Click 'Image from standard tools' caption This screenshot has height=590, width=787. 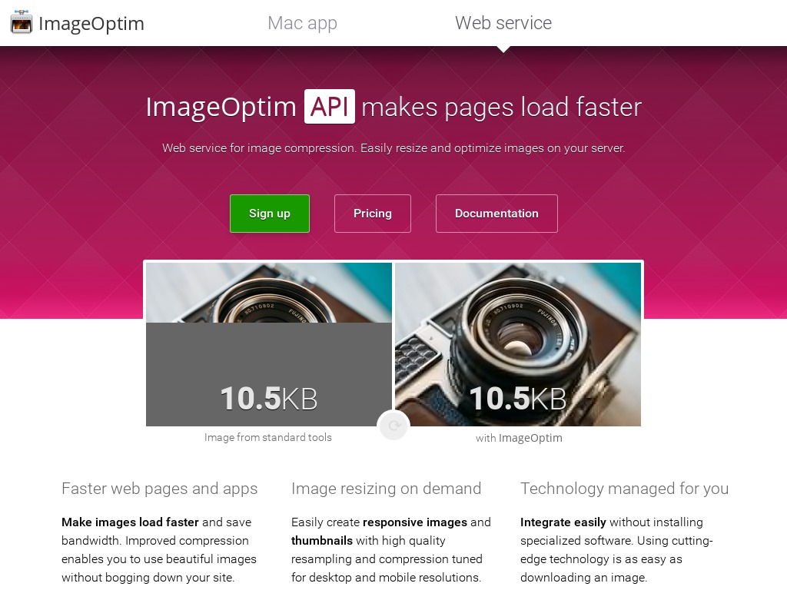point(268,437)
